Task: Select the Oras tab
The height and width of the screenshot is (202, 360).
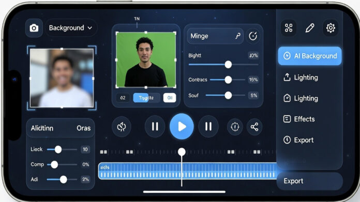Action: pyautogui.click(x=84, y=128)
